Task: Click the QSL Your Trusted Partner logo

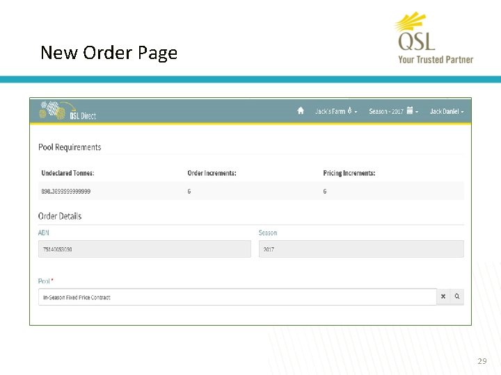Action: point(434,38)
